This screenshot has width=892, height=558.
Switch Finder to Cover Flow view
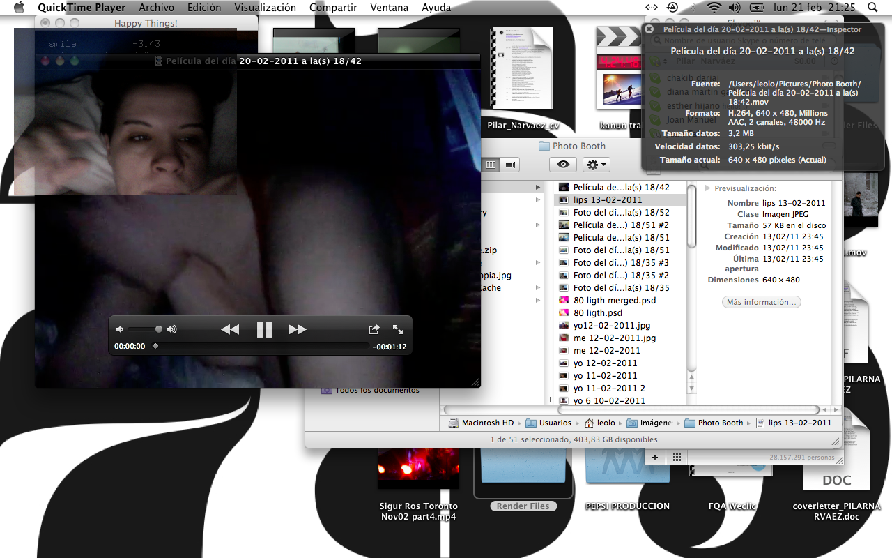510,165
